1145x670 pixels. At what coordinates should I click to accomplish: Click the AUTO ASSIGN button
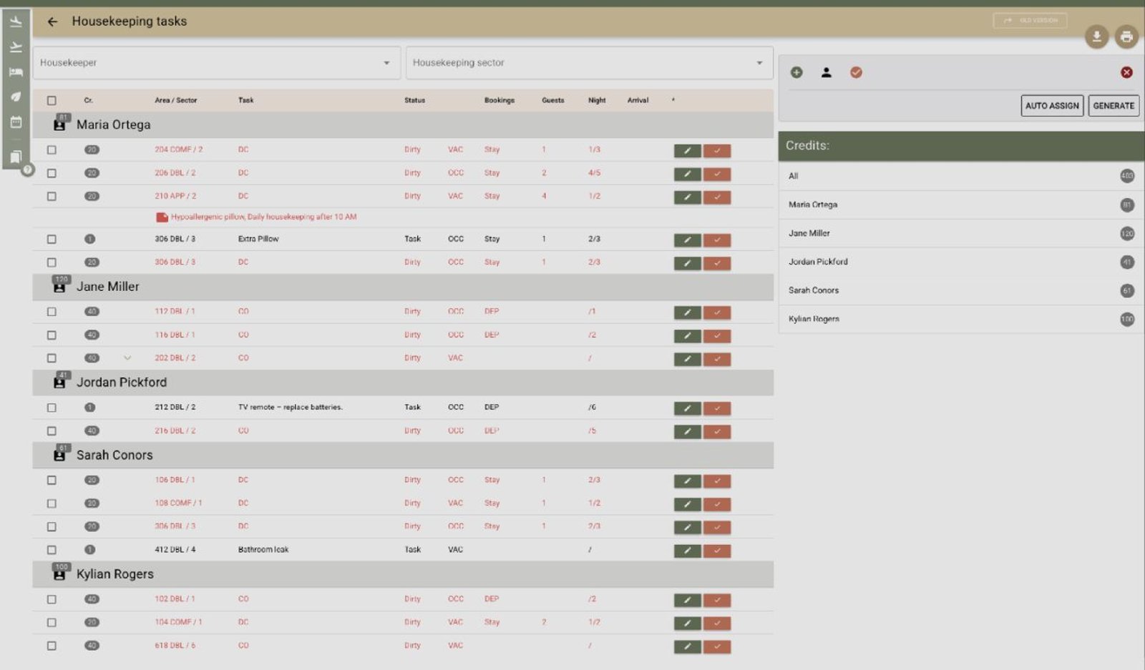1052,106
